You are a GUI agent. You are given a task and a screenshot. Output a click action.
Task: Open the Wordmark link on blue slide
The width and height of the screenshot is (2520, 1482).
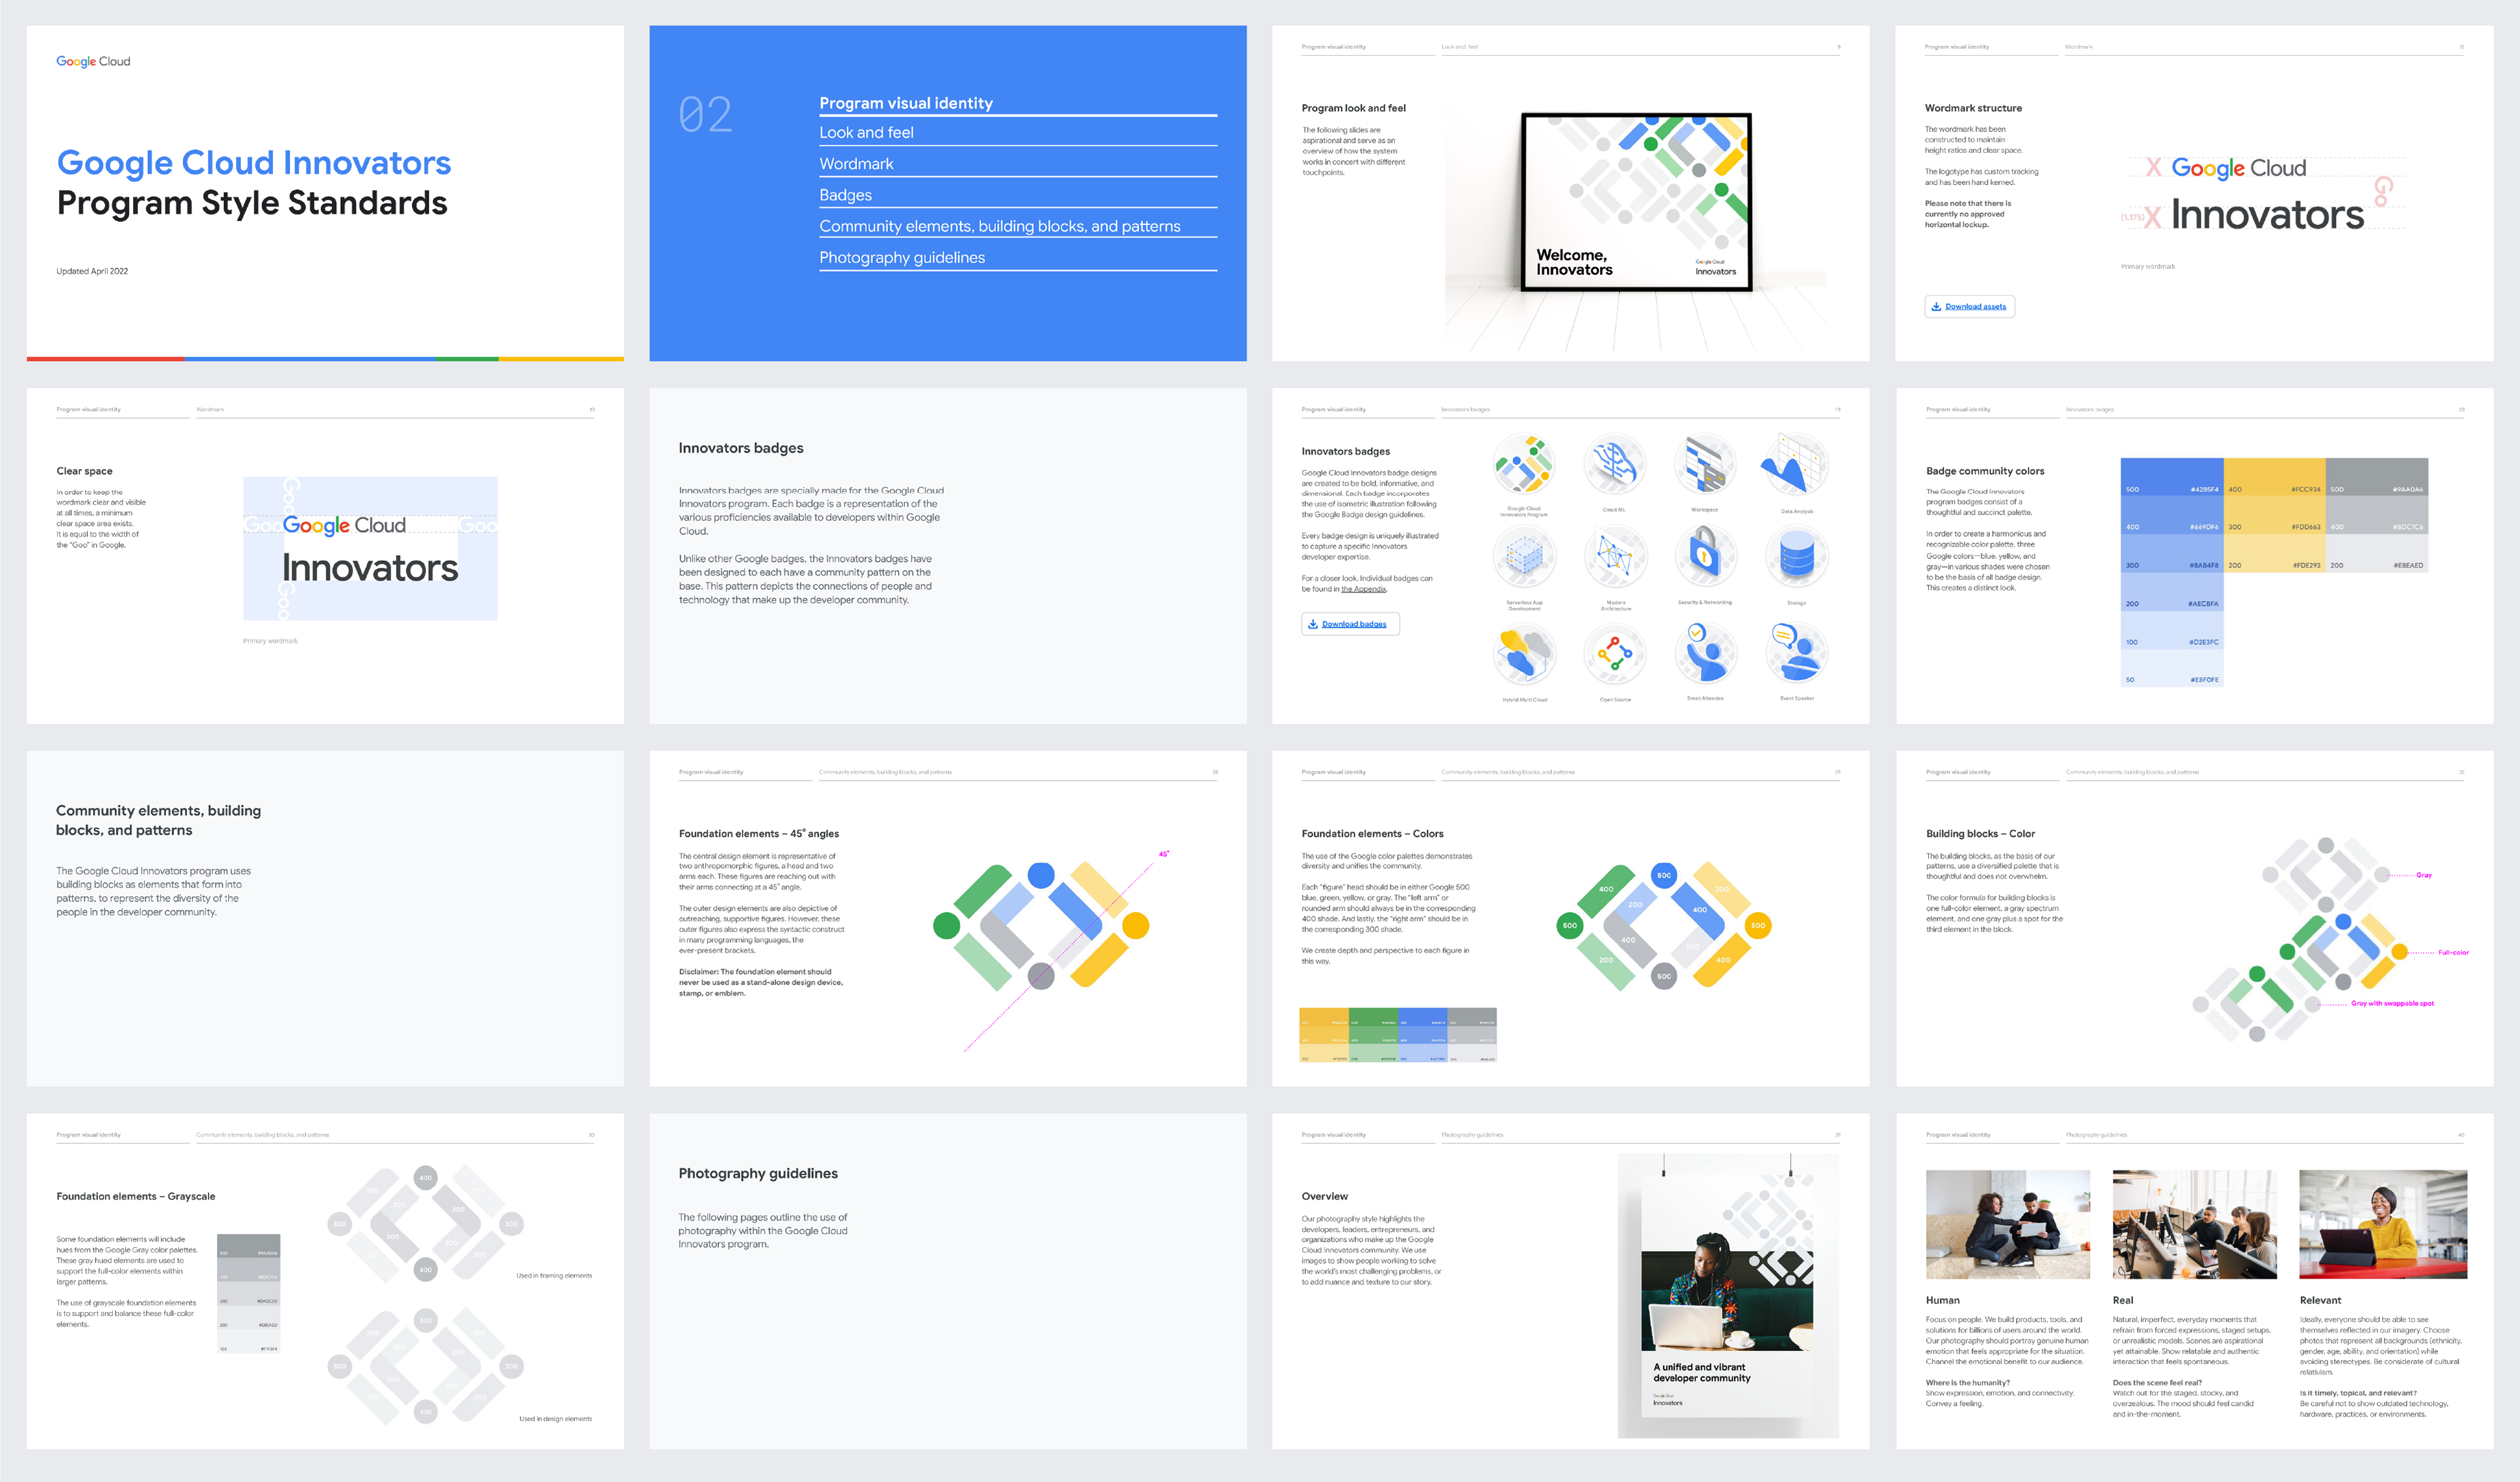click(x=856, y=164)
